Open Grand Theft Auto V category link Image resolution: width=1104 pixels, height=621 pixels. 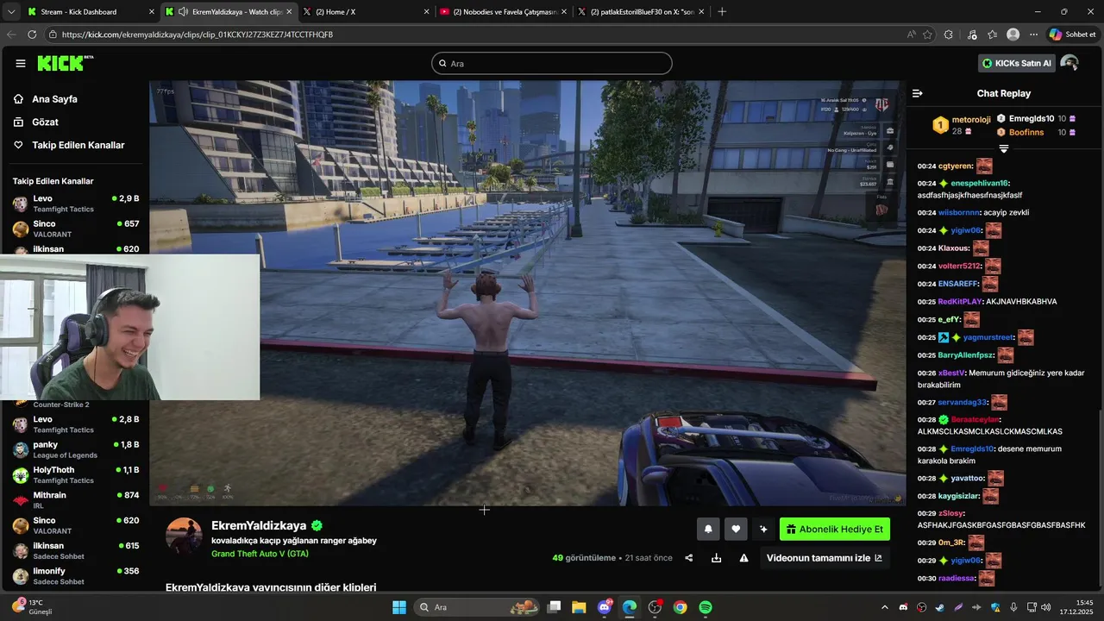point(260,554)
